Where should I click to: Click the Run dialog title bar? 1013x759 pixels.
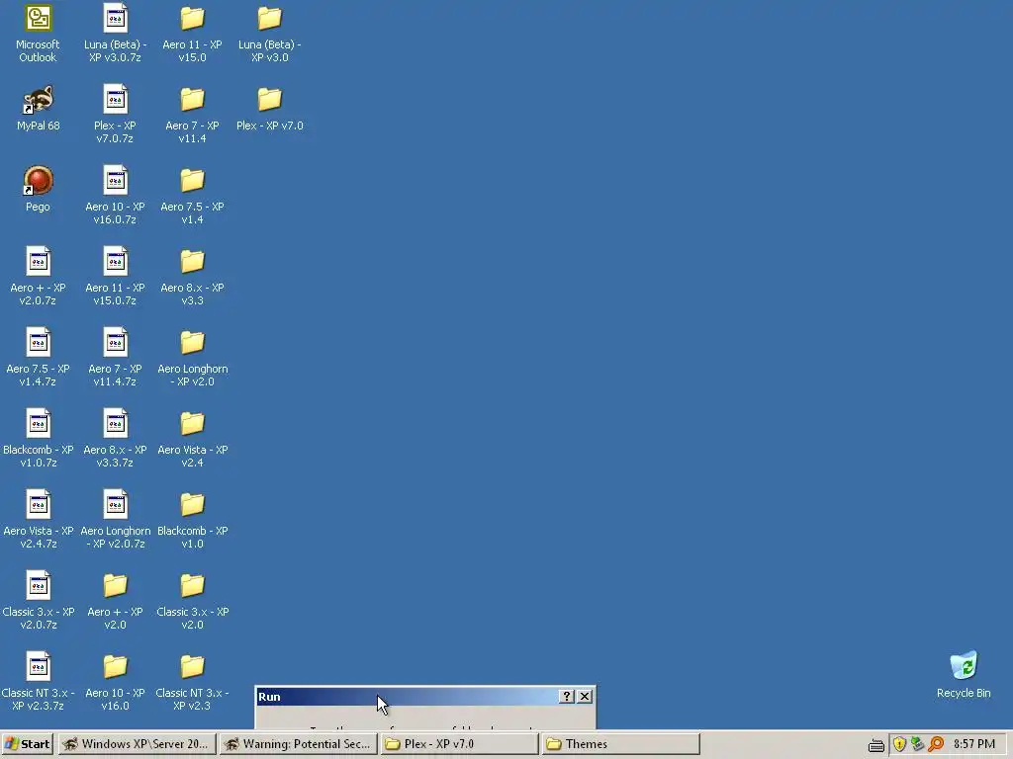[425, 697]
